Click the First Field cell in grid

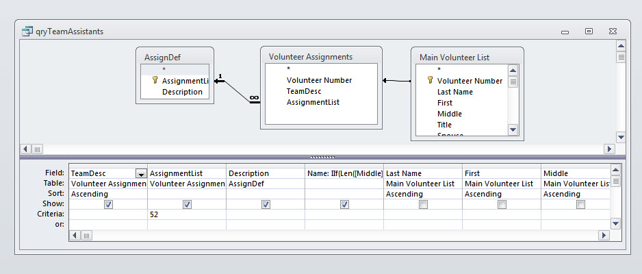coord(501,174)
